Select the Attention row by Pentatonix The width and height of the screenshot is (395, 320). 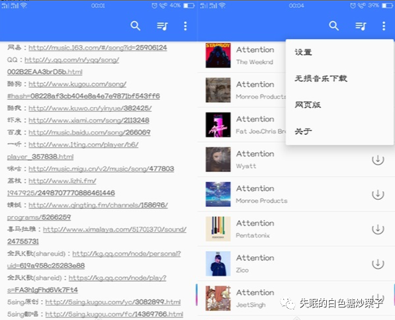[296, 229]
